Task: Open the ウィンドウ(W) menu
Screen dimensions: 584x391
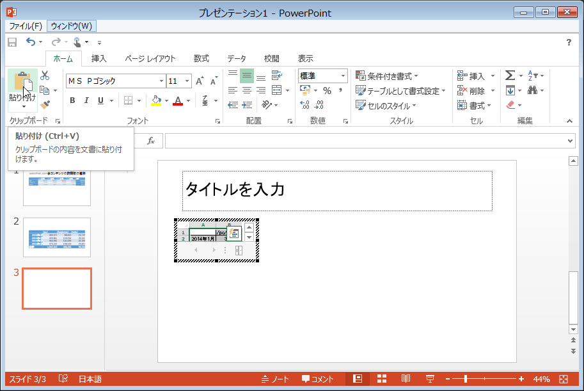Action: (x=72, y=26)
